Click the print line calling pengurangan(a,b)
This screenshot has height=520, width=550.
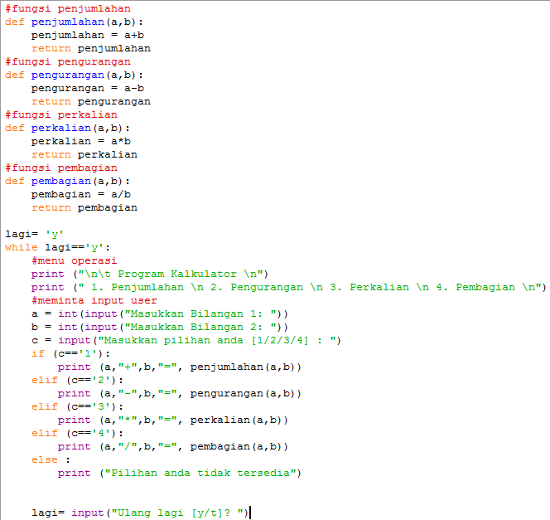click(180, 394)
